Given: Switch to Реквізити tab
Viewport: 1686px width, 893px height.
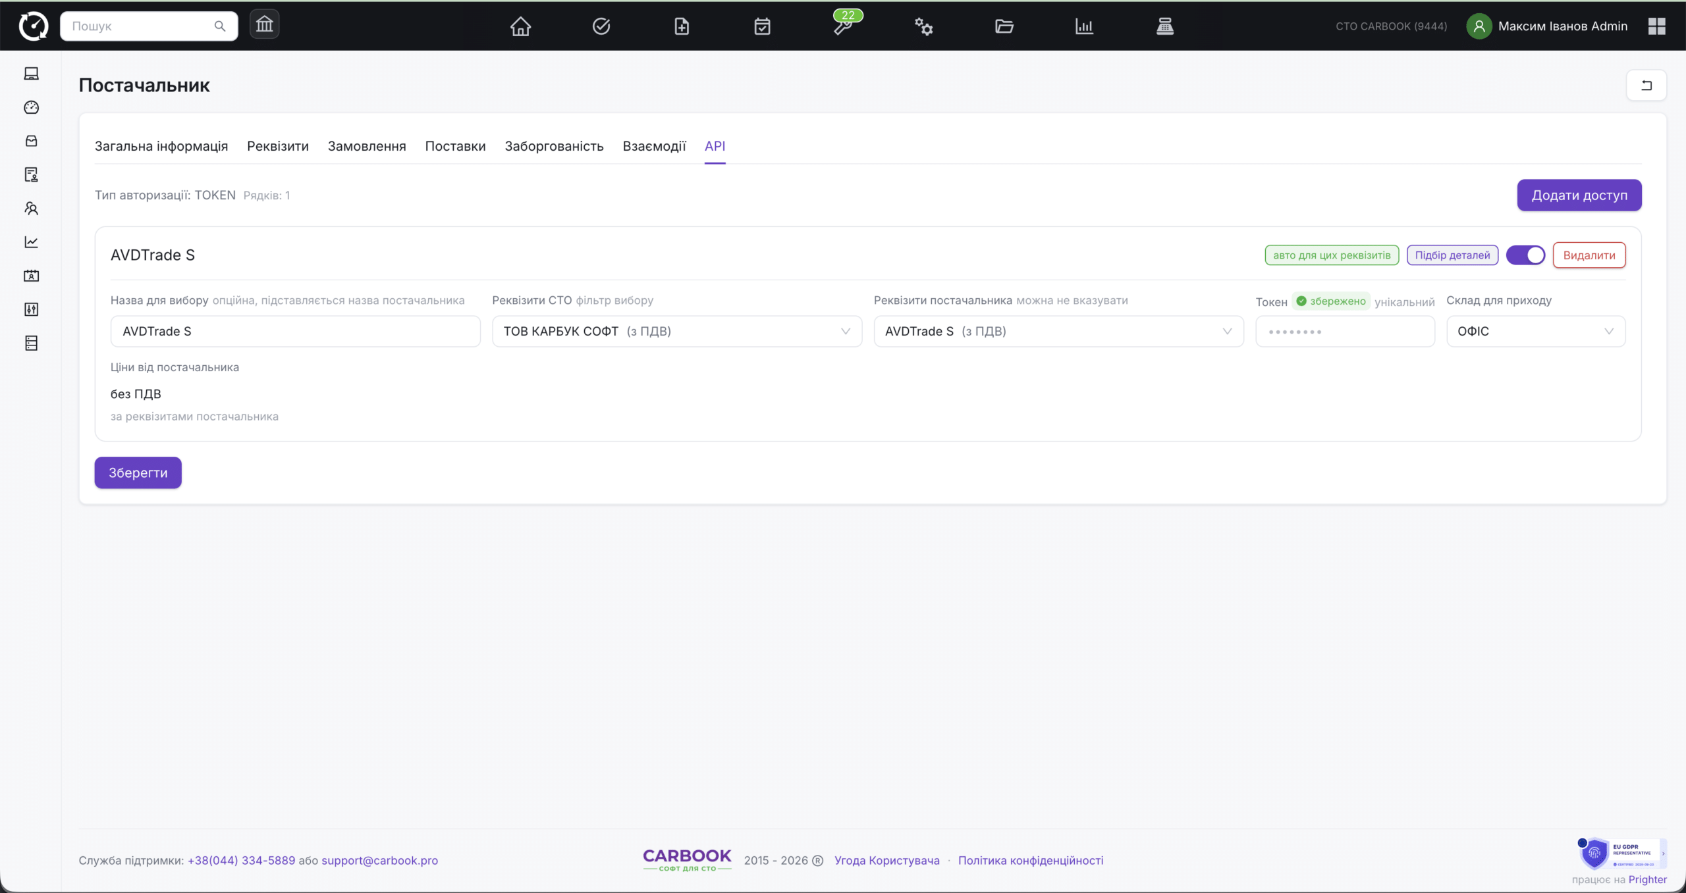Looking at the screenshot, I should click(278, 146).
